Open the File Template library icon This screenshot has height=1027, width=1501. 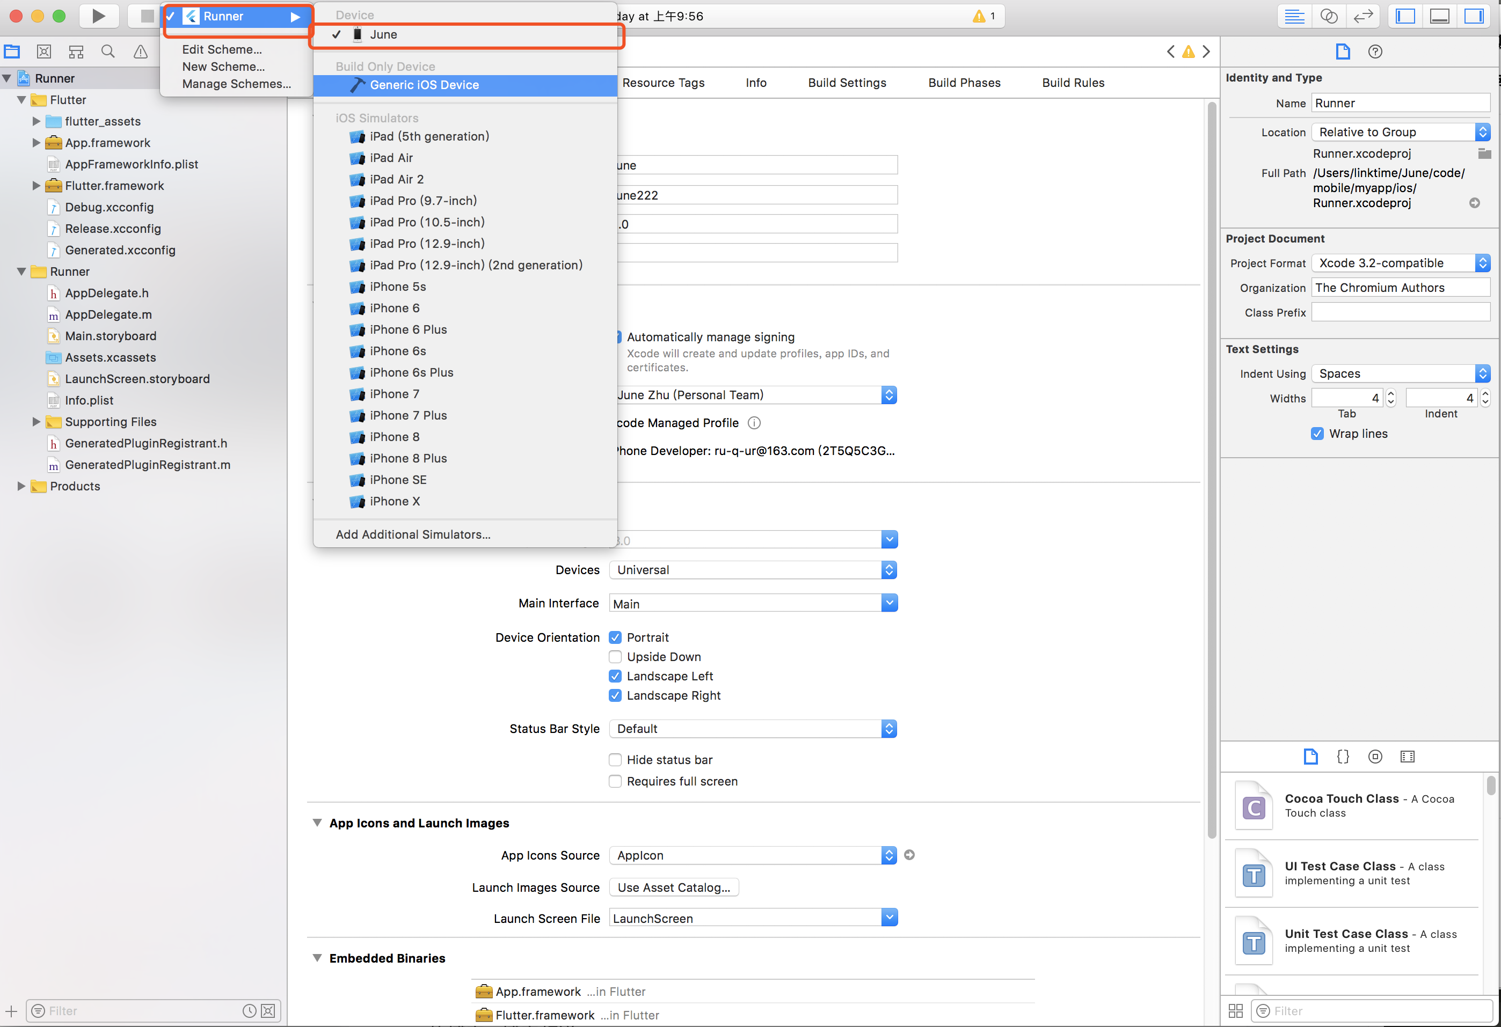pyautogui.click(x=1310, y=756)
